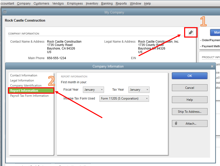Open the Company menu

[x=24, y=4]
